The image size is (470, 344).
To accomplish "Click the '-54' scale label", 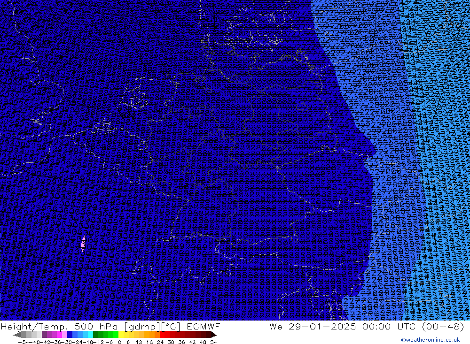I will [x=23, y=342].
